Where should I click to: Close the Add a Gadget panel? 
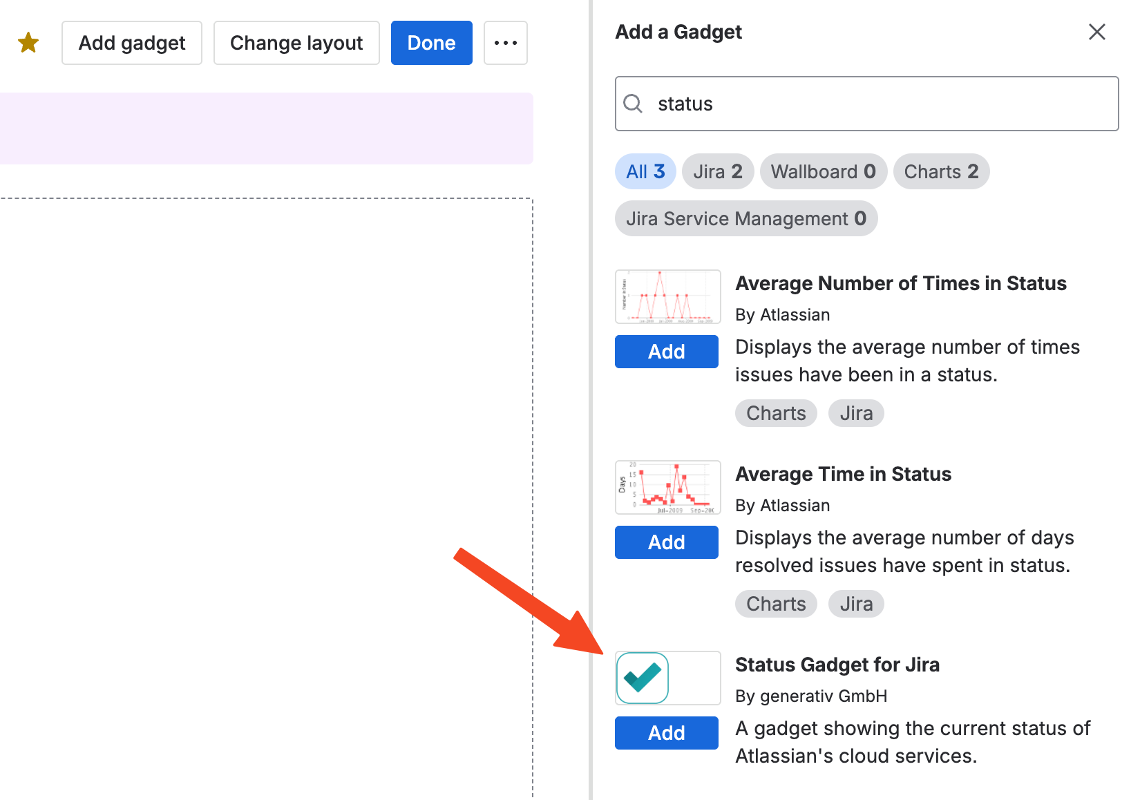(x=1096, y=32)
